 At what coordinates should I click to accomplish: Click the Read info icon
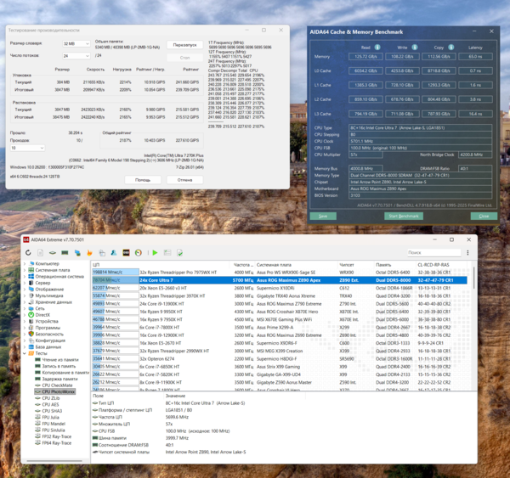377,47
